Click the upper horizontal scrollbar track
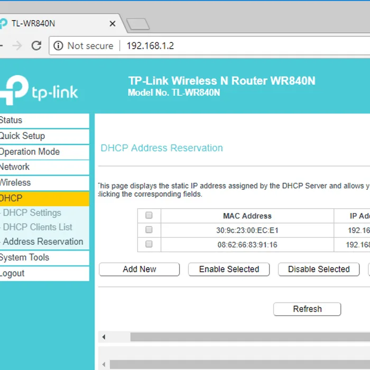Viewport: 370px width, 370px height. (x=250, y=337)
